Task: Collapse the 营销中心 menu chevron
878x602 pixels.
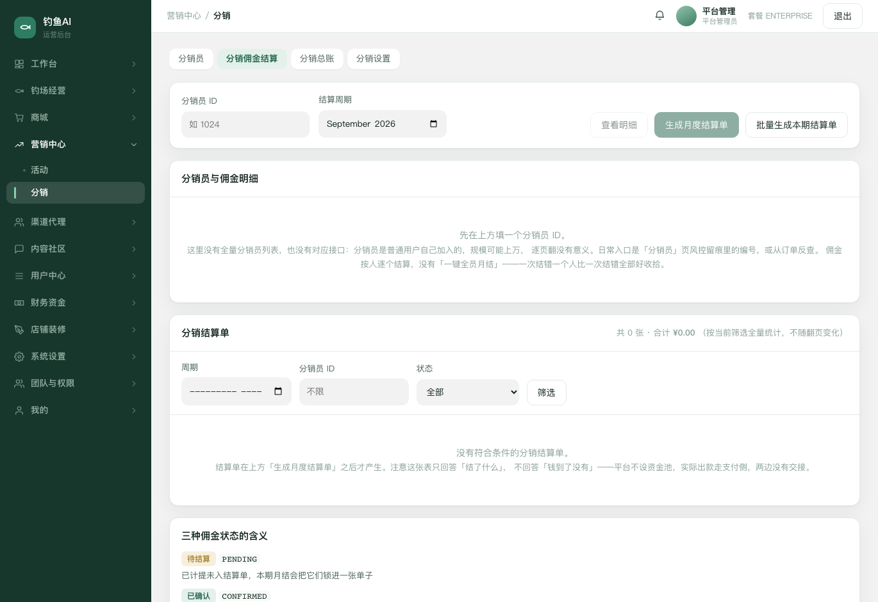Action: coord(134,145)
